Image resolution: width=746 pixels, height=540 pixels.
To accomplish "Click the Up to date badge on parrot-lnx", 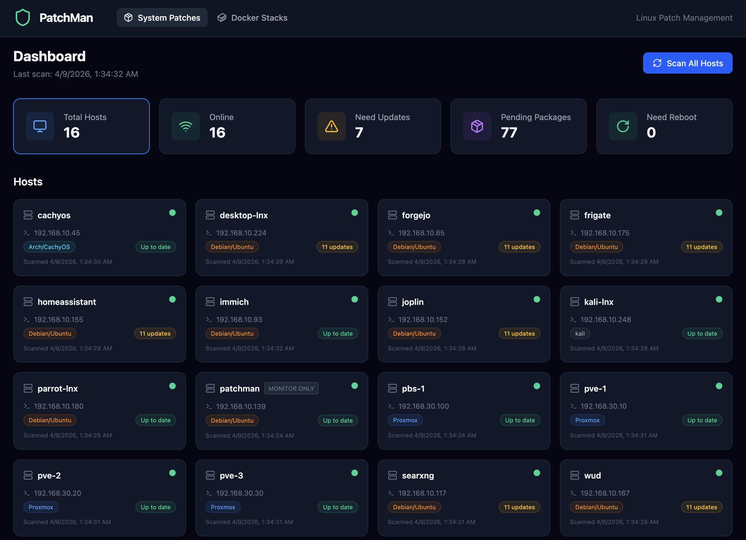I will pyautogui.click(x=156, y=420).
